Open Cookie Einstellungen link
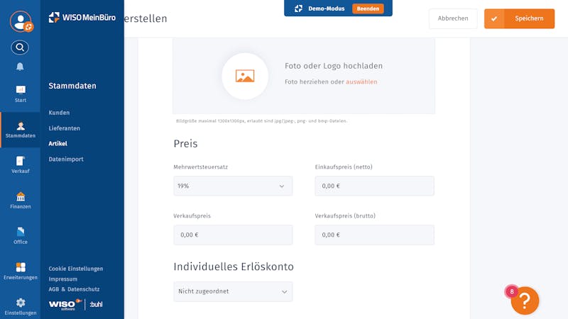This screenshot has height=319, width=568. (x=76, y=269)
